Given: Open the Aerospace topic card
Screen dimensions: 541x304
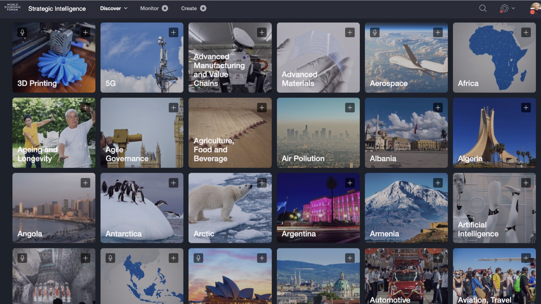Looking at the screenshot, I should point(406,58).
